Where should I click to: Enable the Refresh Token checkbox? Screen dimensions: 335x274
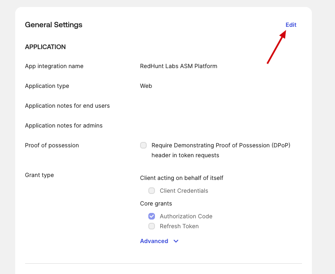pos(152,226)
